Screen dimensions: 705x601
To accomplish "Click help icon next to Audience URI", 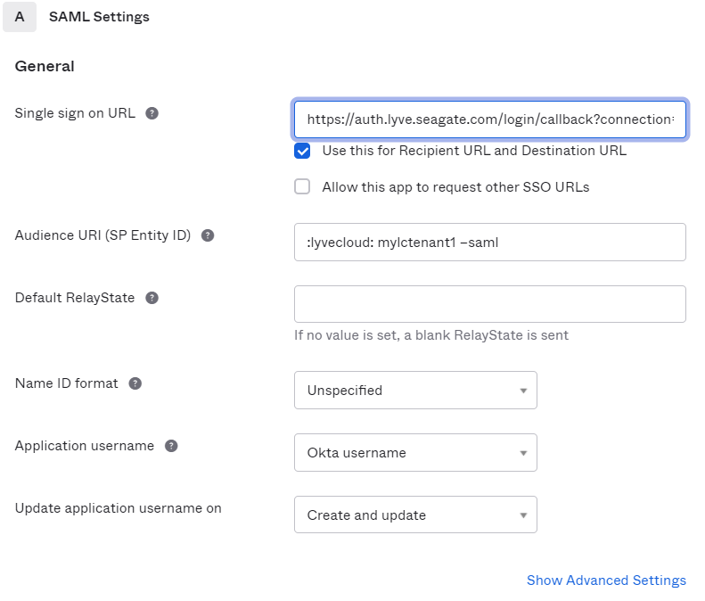I will [x=208, y=235].
